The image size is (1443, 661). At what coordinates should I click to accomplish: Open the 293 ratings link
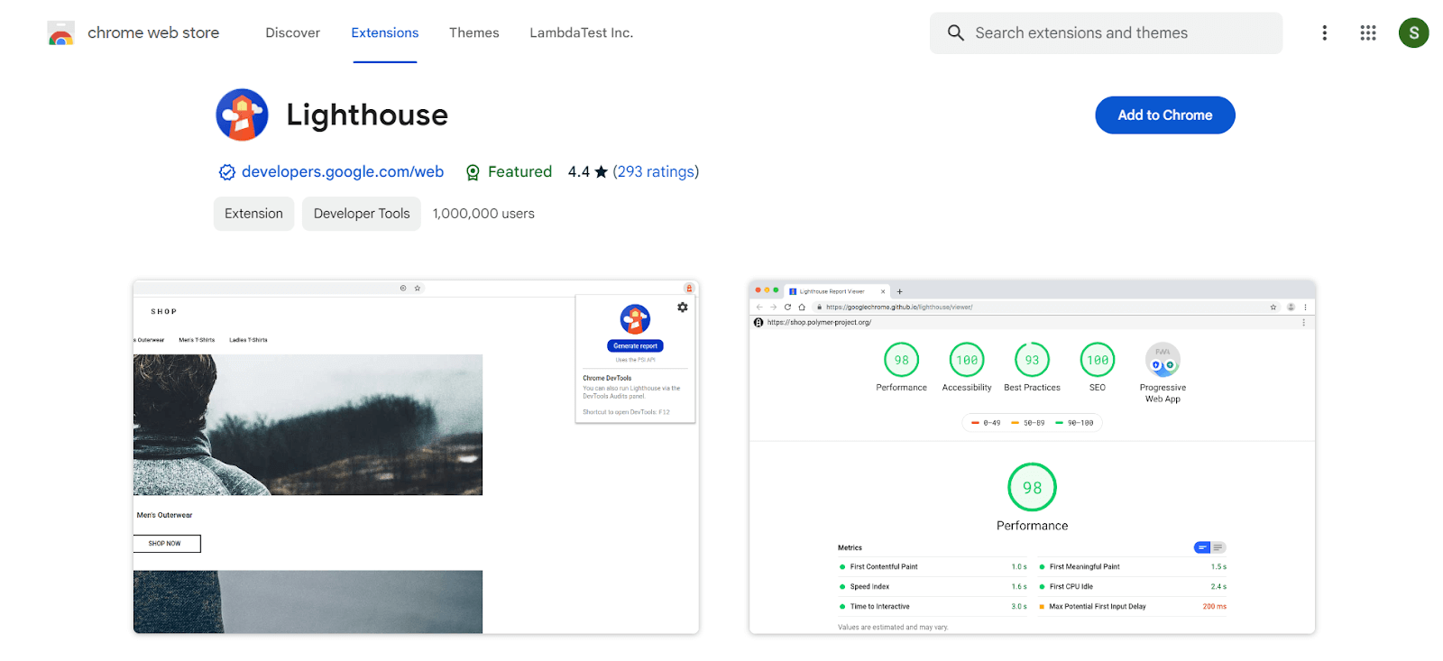[x=656, y=172]
